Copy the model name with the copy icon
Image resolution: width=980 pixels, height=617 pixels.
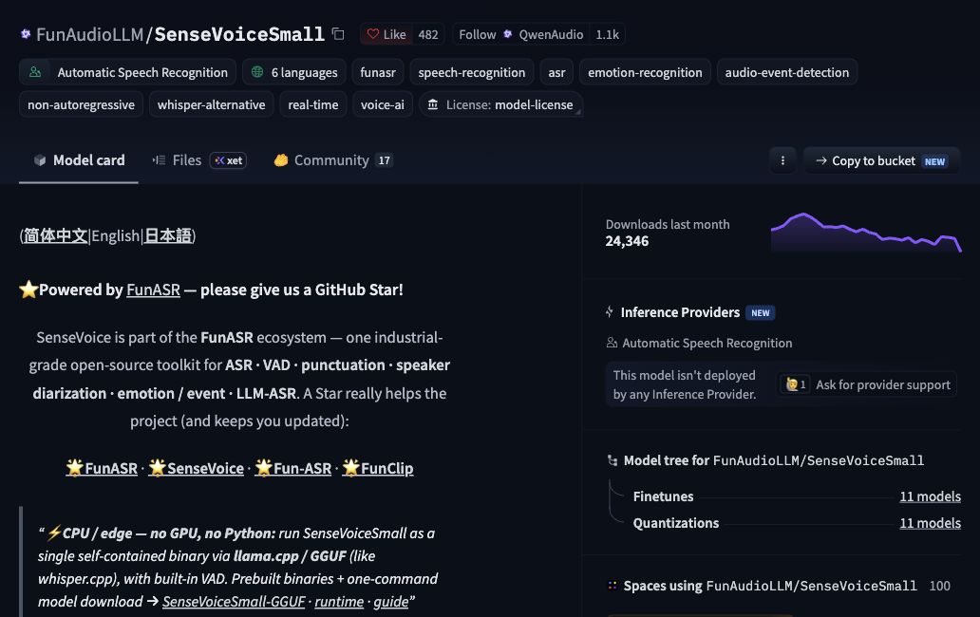coord(338,34)
